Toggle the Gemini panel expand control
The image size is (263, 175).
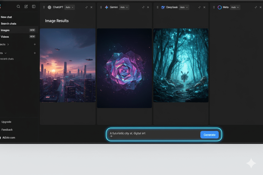(143, 7)
